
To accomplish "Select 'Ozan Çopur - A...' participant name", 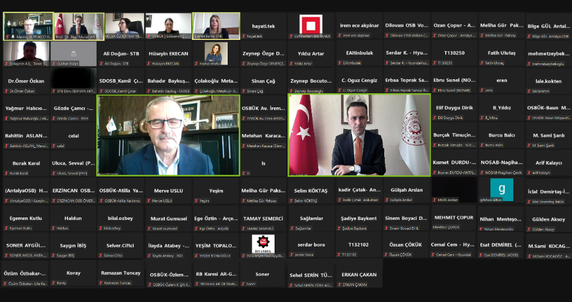I will [x=454, y=26].
